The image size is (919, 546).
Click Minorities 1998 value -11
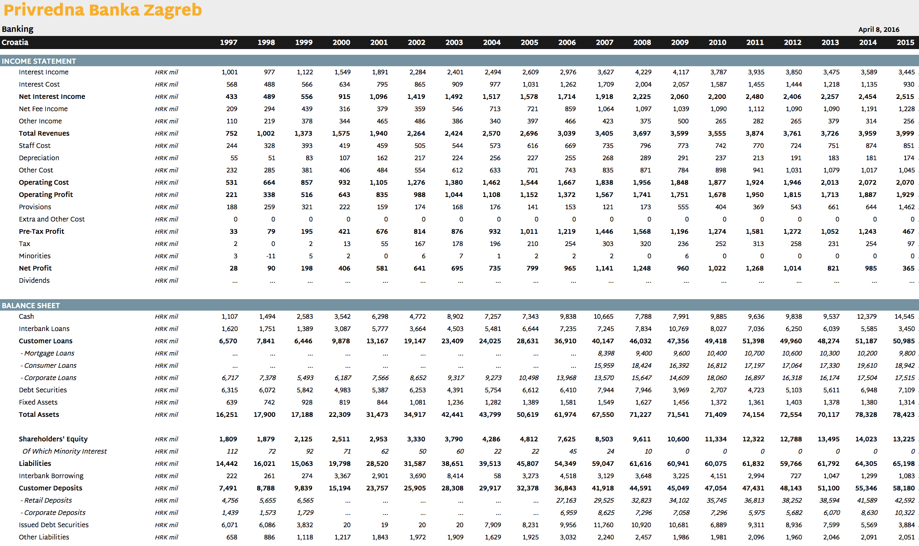271,256
